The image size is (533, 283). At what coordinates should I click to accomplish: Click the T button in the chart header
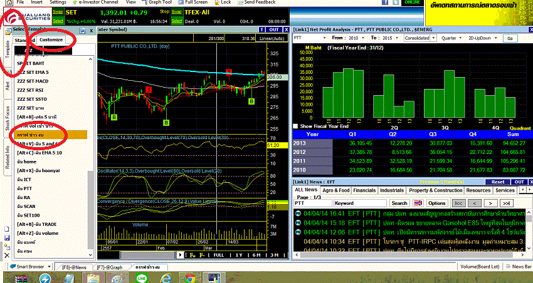pos(261,29)
